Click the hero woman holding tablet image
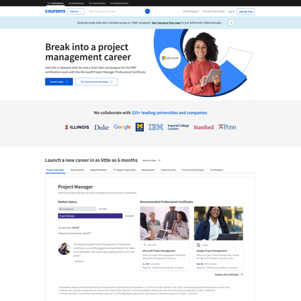Screen dimensions: 301x301 tap(203, 64)
